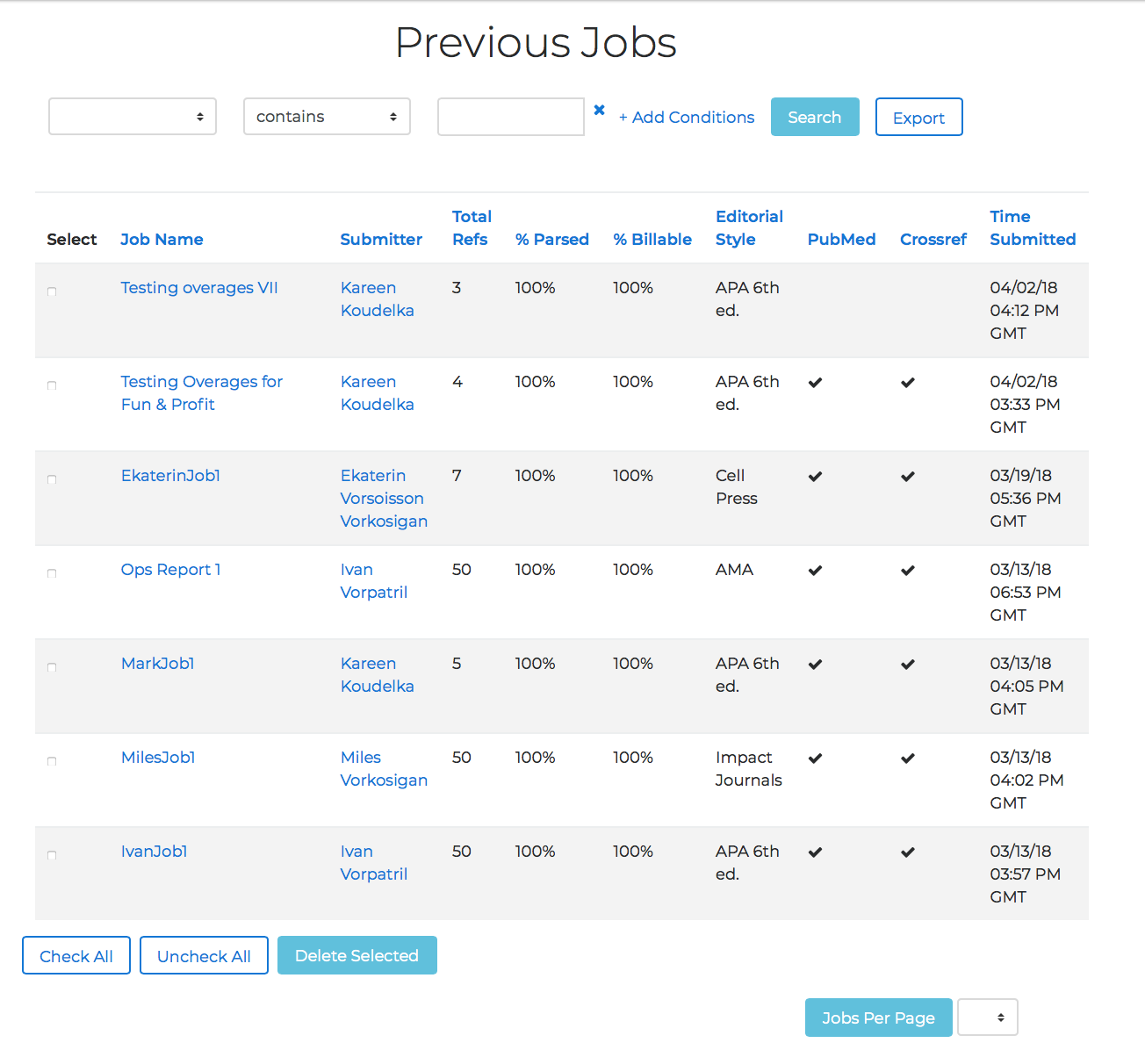
Task: Open Kareen Koudelka link in MarkJob1 row
Action: tap(377, 675)
